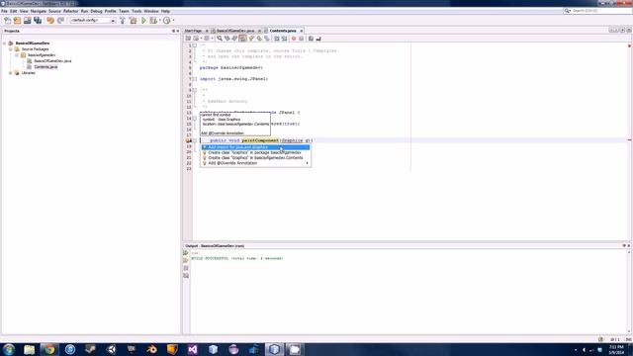The width and height of the screenshot is (633, 356).
Task: Select BasicsOfGameDev.java in Projects tree
Action: click(x=52, y=61)
